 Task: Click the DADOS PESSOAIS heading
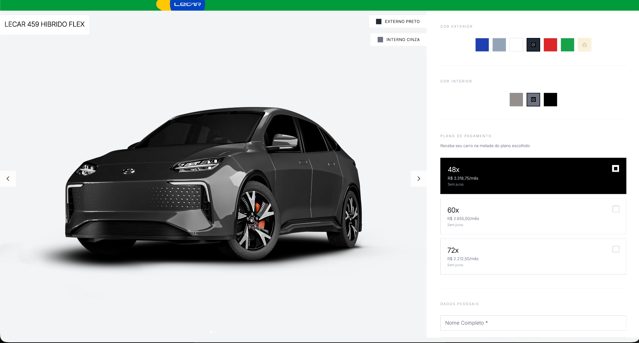click(459, 304)
